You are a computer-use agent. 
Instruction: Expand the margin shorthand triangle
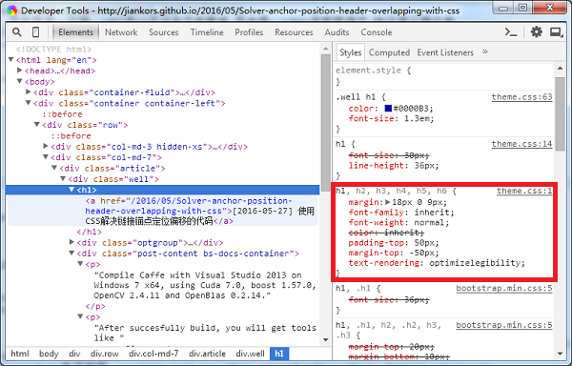click(387, 202)
